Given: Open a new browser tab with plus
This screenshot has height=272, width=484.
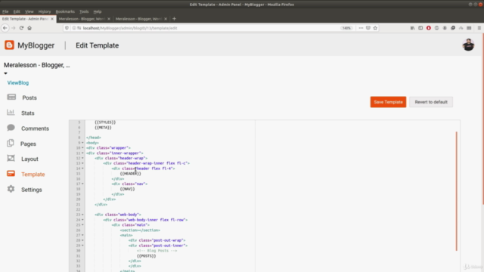Looking at the screenshot, I should tap(174, 19).
